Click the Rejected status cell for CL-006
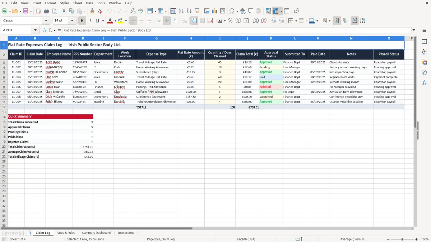Screen dimensions: 431x242 pos(271,87)
